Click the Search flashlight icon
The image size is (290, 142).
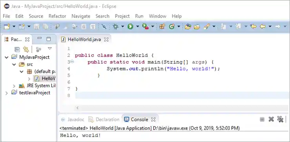coord(207,27)
